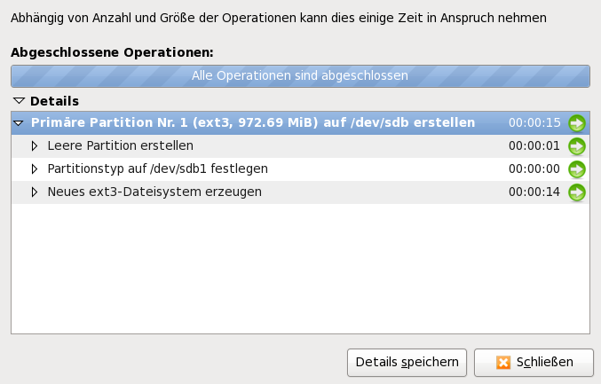Expand the Leere Partition erstellen step
The width and height of the screenshot is (601, 384).
click(x=36, y=145)
